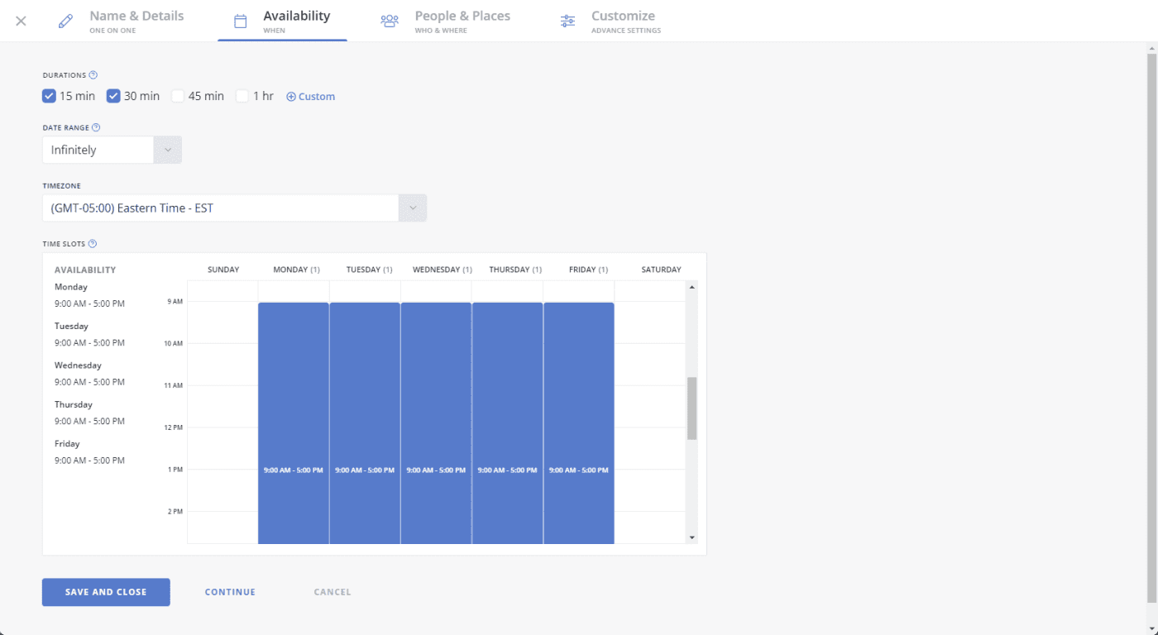Uncheck the 30 min duration checkbox
Screen dimensions: 1158x635
[x=113, y=96]
